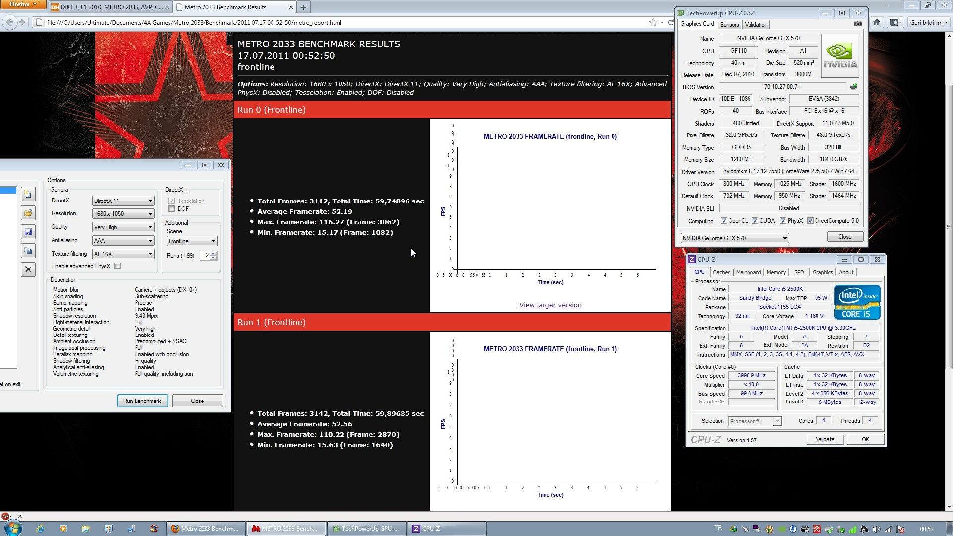Open Firefox application menu button
The width and height of the screenshot is (953, 536).
tap(23, 4)
